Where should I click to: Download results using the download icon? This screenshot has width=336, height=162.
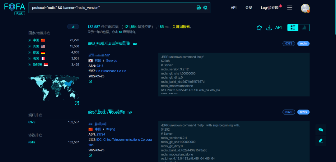tap(269, 28)
